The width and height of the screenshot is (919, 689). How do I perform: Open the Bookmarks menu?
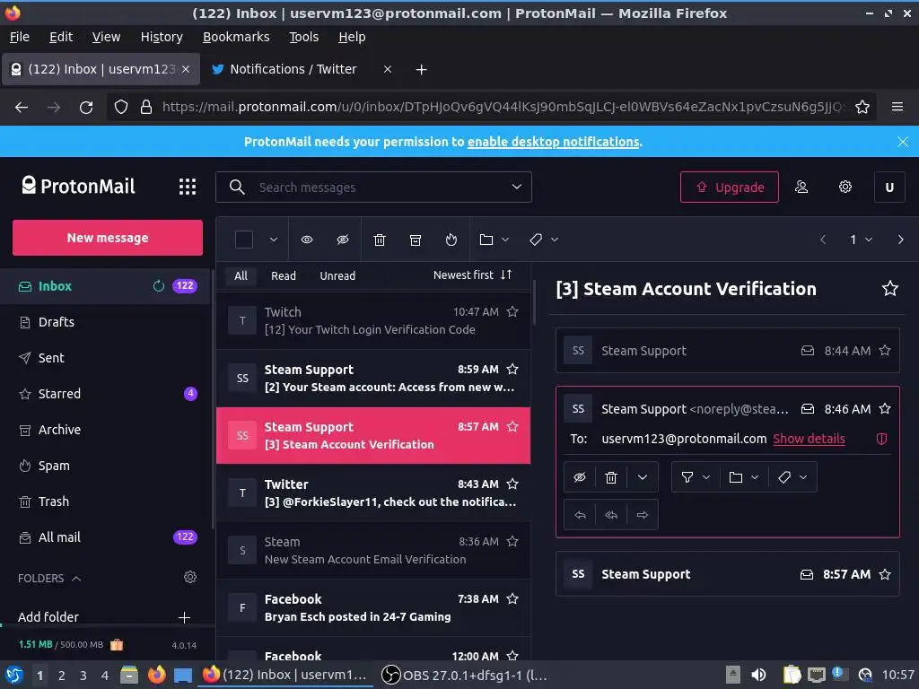[236, 37]
